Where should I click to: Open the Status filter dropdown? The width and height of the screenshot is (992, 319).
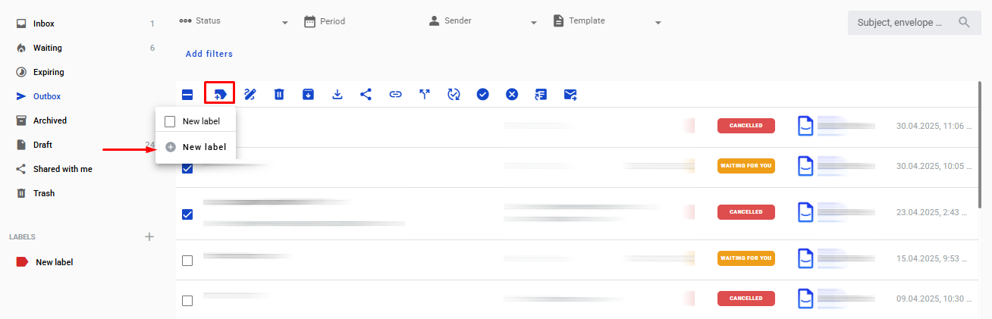[x=234, y=21]
